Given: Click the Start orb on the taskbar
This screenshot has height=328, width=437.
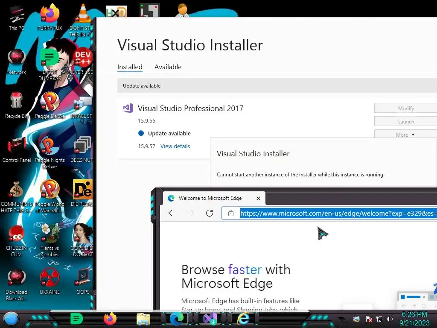Looking at the screenshot, I should 11,319.
